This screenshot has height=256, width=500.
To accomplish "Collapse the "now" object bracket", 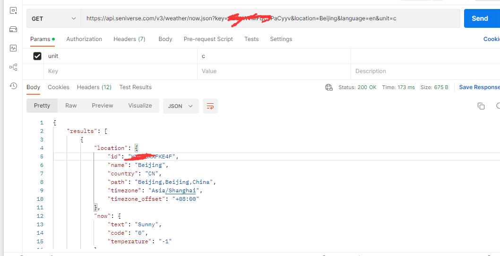I will pyautogui.click(x=119, y=216).
